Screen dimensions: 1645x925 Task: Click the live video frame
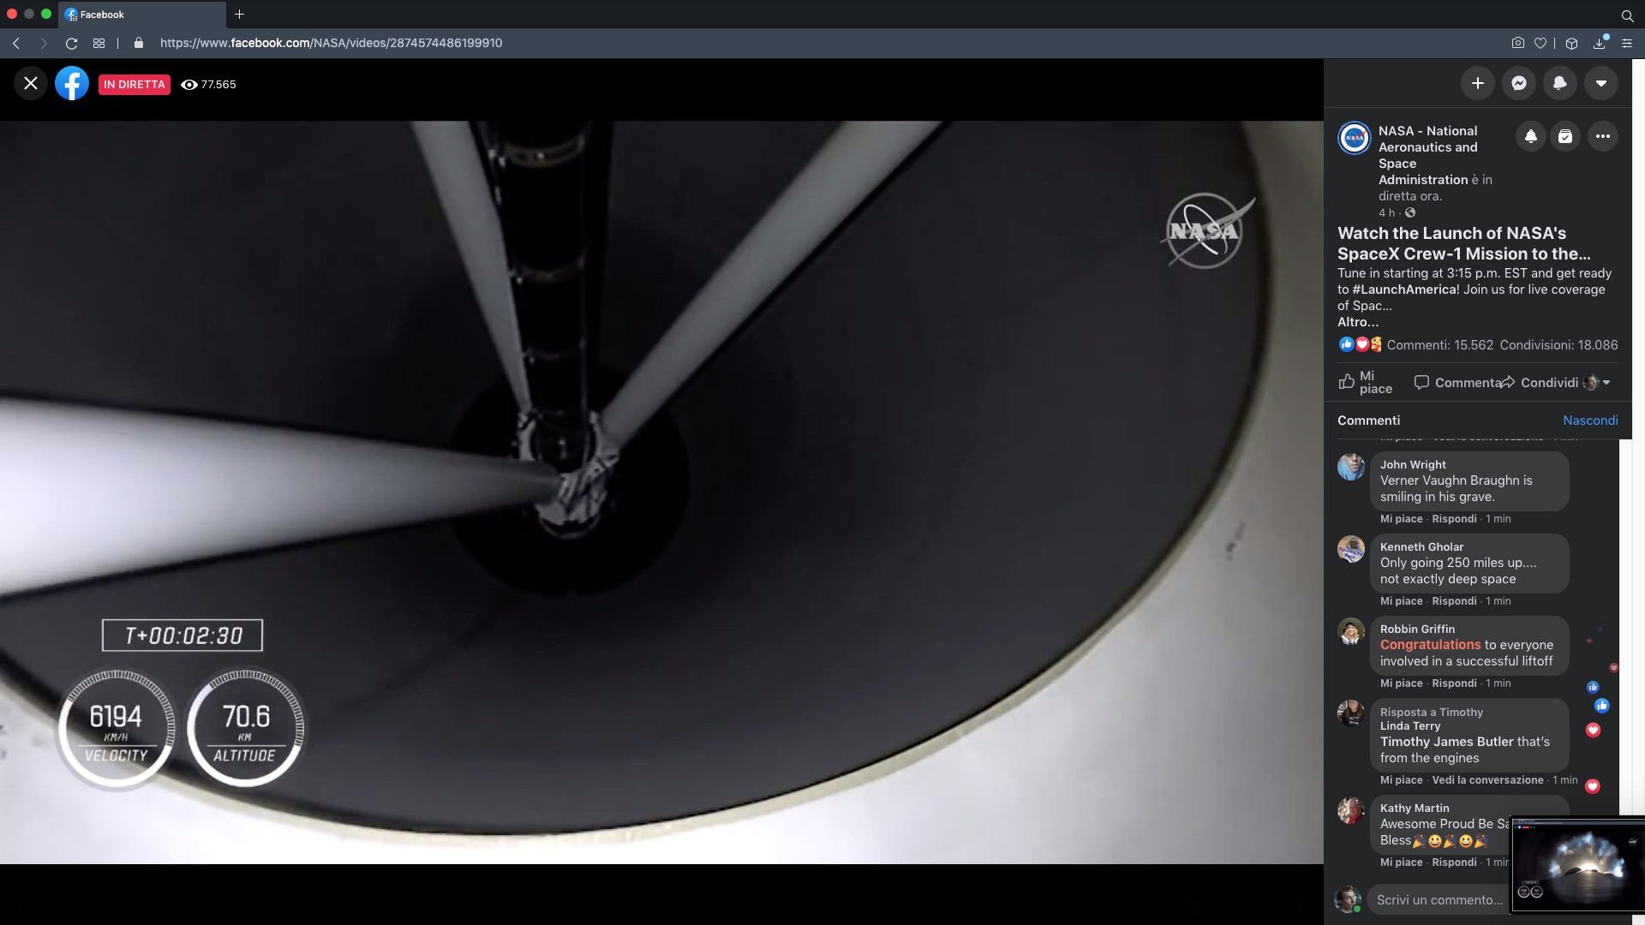click(x=661, y=492)
